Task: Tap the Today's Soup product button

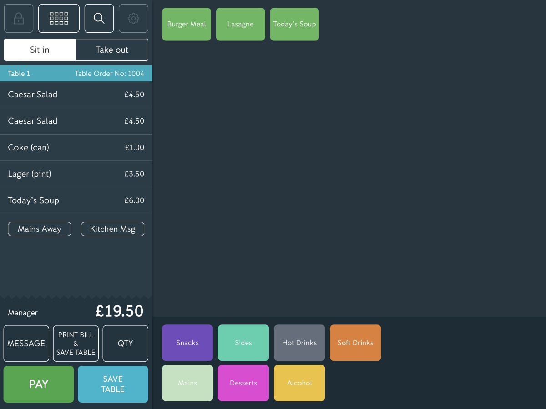Action: point(294,24)
